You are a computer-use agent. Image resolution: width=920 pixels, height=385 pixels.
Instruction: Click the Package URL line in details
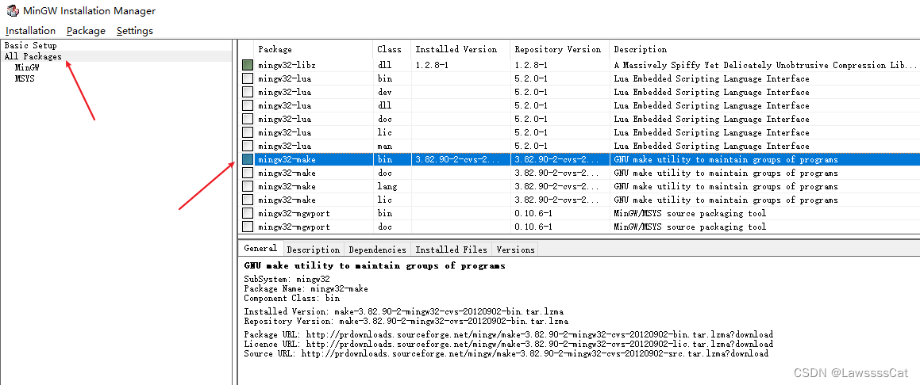[508, 334]
